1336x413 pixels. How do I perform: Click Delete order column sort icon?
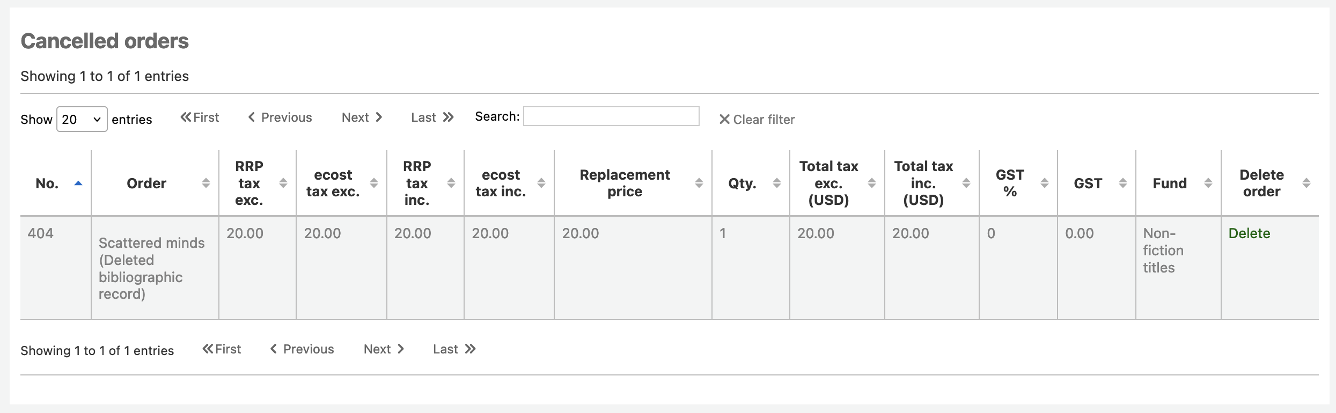click(1306, 183)
